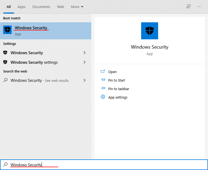Open Windows Security best match result
This screenshot has height=170, width=208.
pyautogui.click(x=45, y=31)
